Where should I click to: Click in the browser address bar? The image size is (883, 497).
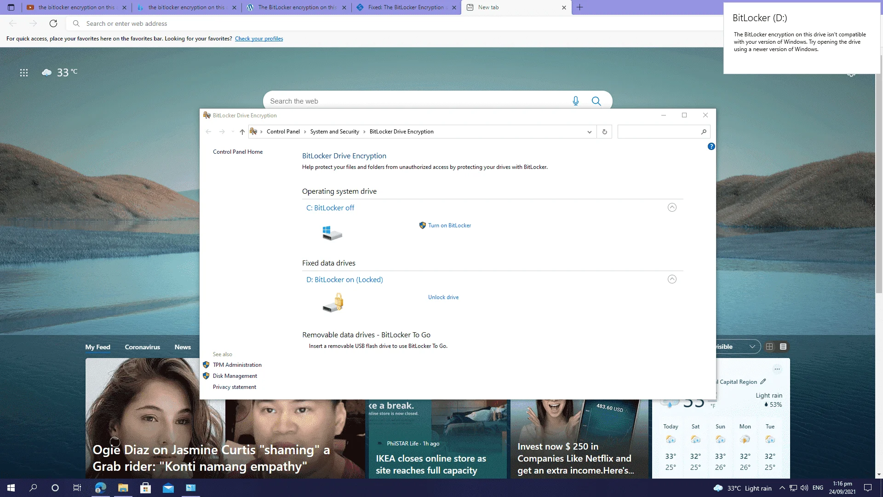point(396,23)
